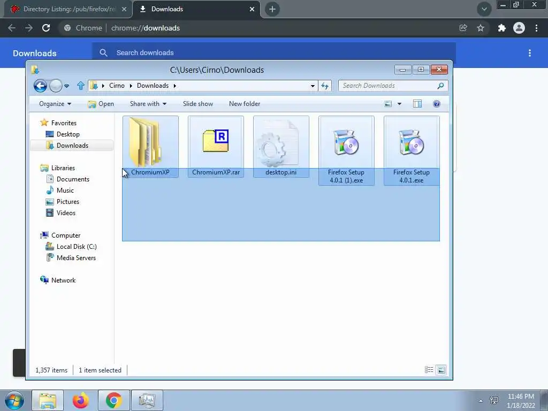The image size is (548, 411).
Task: Open Chrome three-dot menu
Action: click(536, 28)
